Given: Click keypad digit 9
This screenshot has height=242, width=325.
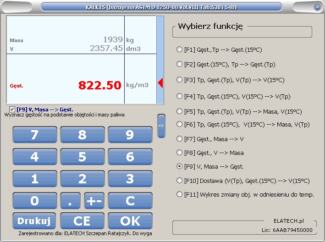Looking at the screenshot, I should [x=130, y=135].
